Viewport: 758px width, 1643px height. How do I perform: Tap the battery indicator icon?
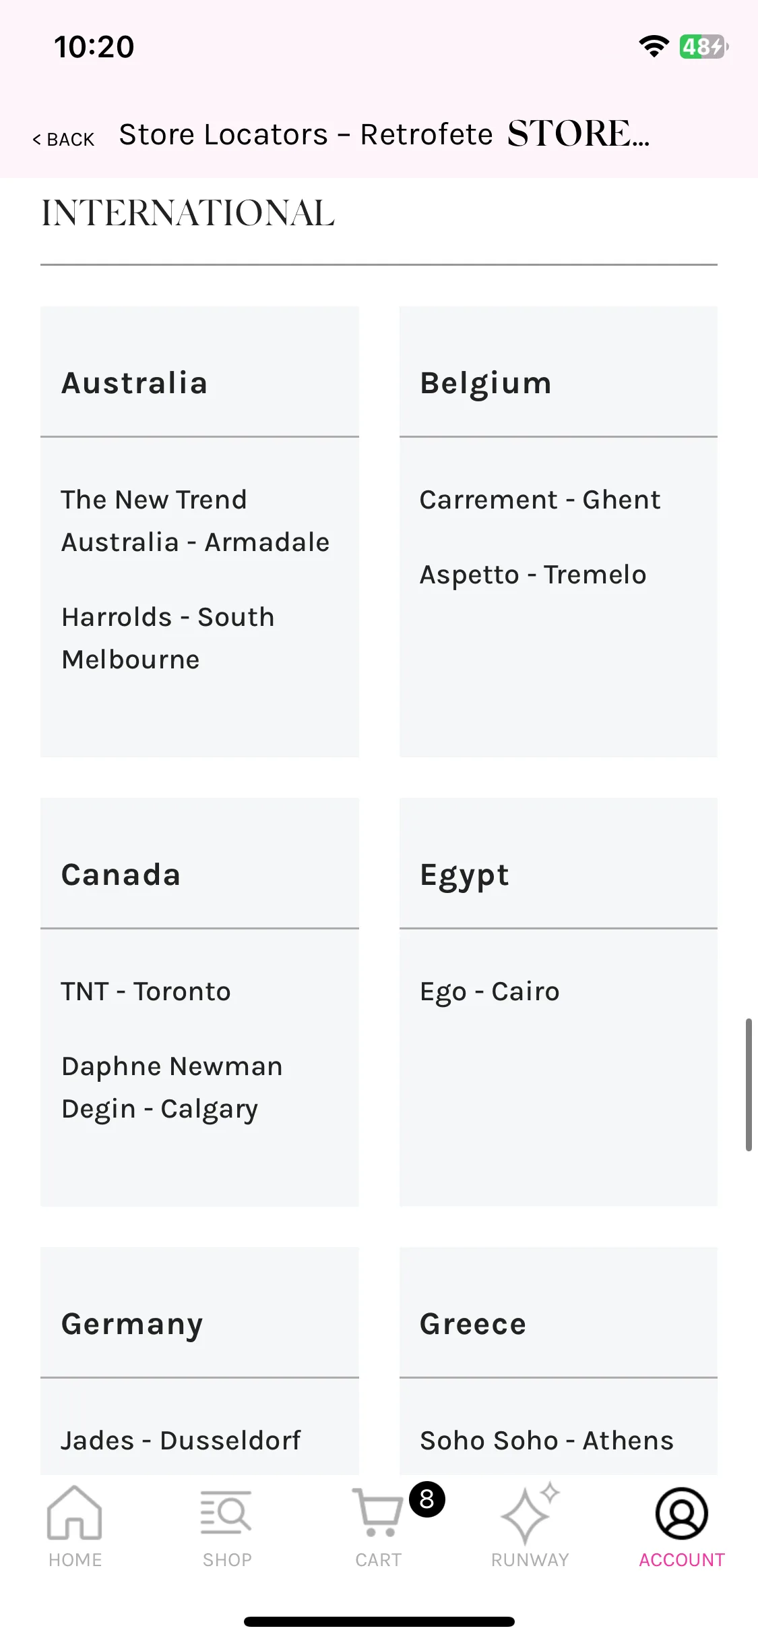tap(704, 47)
